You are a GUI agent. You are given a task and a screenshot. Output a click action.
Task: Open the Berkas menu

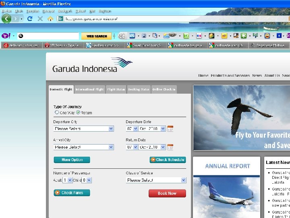(x=6, y=11)
